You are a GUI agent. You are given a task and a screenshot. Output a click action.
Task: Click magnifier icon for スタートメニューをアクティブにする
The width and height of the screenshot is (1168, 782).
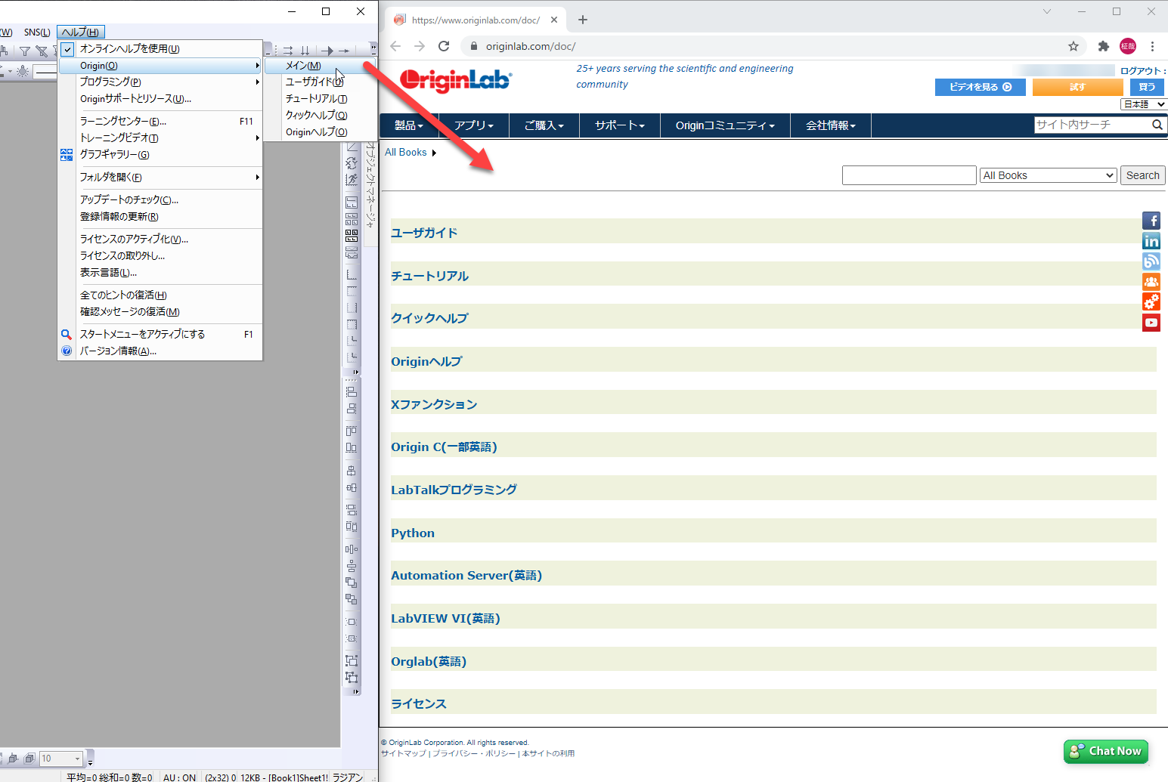[67, 335]
